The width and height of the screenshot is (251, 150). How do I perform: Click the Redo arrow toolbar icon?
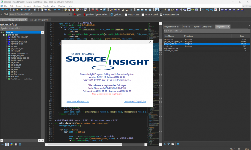tap(59, 10)
